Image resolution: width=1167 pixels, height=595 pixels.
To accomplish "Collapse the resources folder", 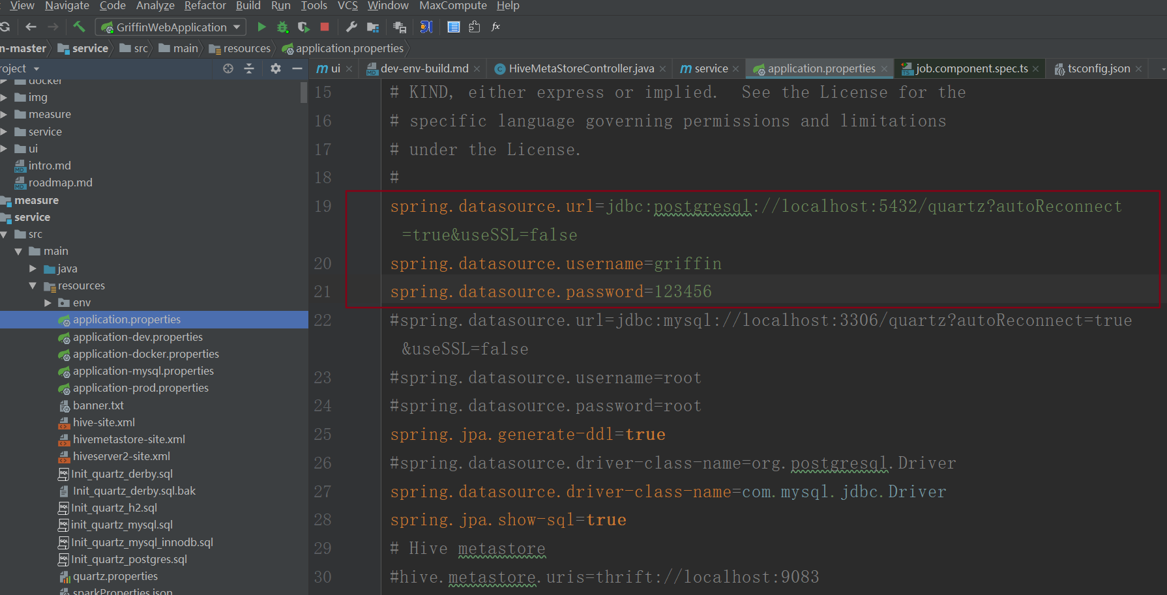I will click(33, 285).
